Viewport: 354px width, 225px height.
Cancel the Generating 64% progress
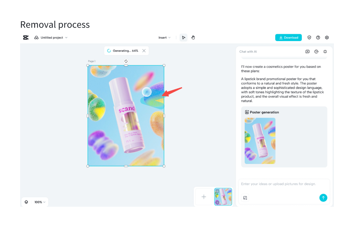pyautogui.click(x=144, y=51)
